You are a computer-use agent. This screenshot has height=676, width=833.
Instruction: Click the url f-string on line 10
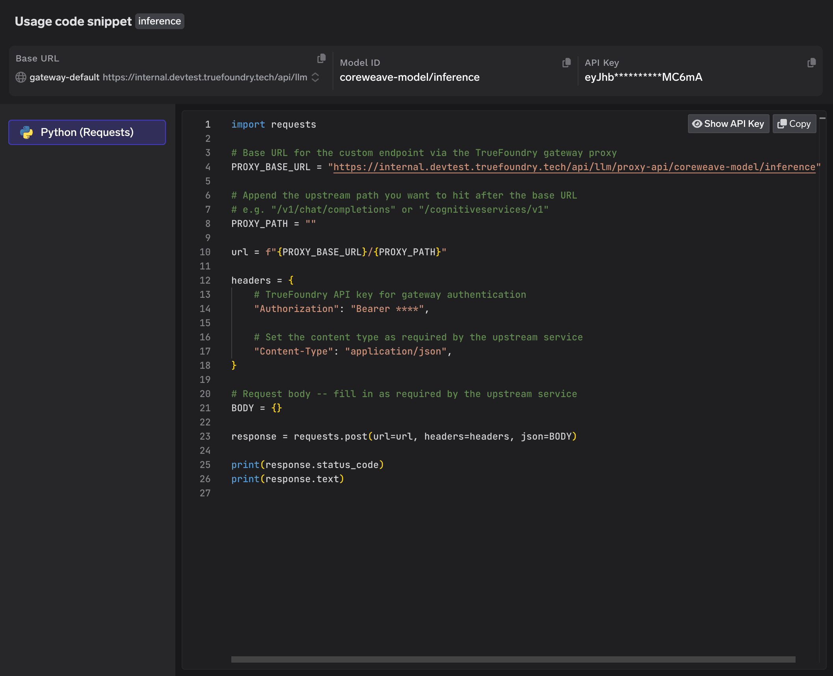(339, 252)
